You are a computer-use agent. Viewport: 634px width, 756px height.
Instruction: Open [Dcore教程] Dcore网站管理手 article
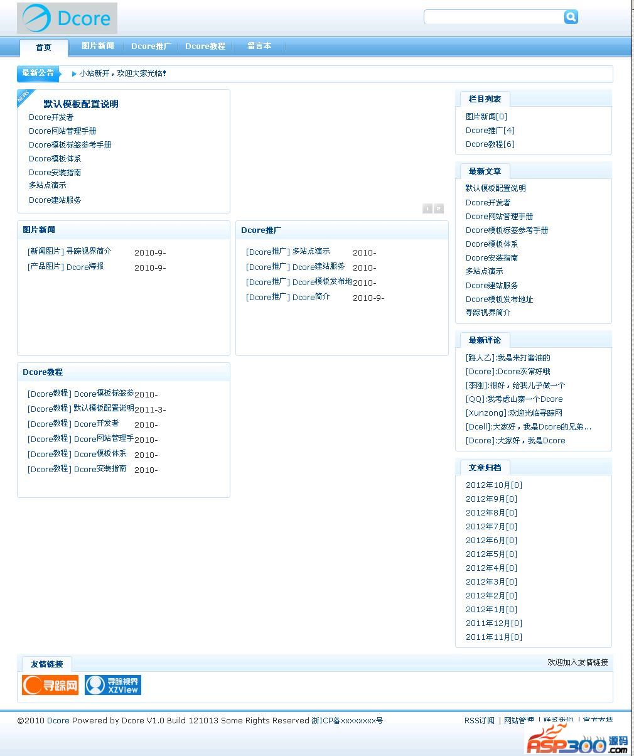(81, 439)
